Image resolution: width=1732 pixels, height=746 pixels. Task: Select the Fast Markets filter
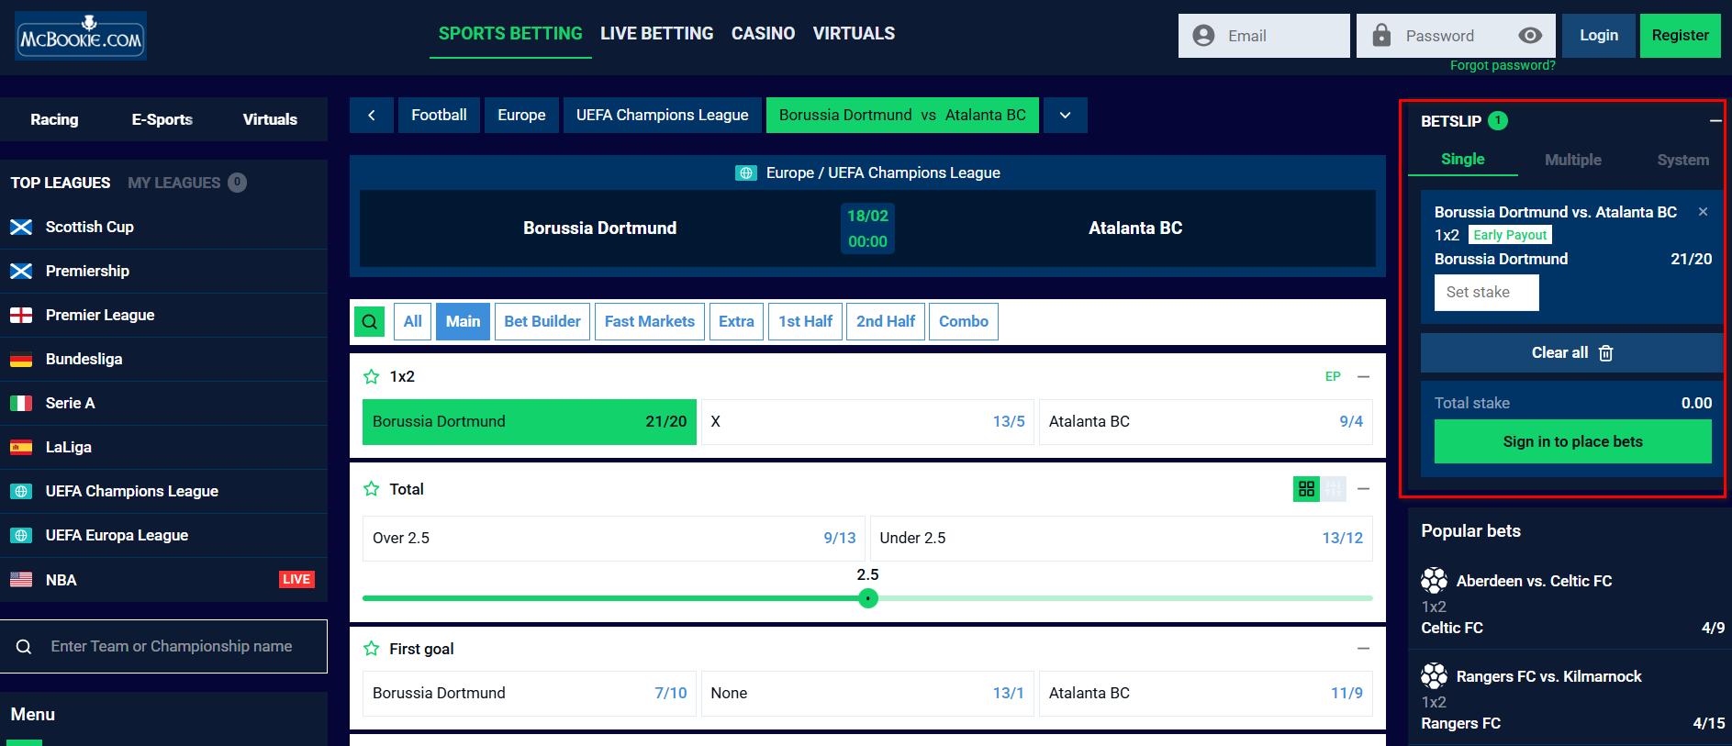coord(650,322)
